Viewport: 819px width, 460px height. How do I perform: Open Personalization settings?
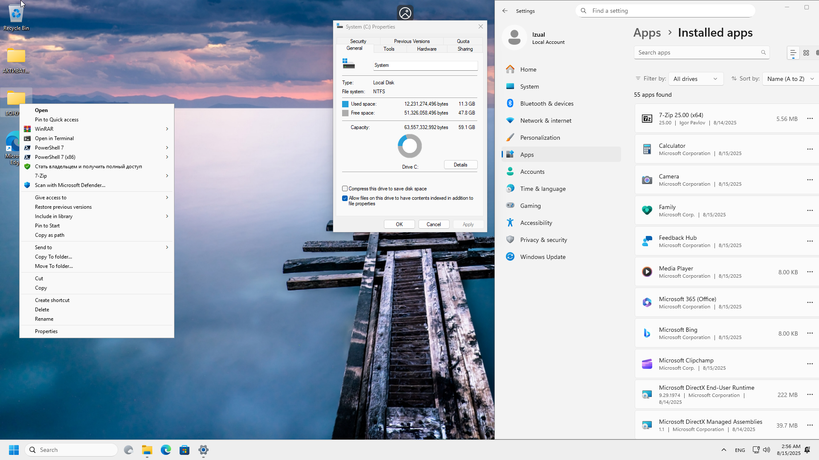tap(561, 138)
